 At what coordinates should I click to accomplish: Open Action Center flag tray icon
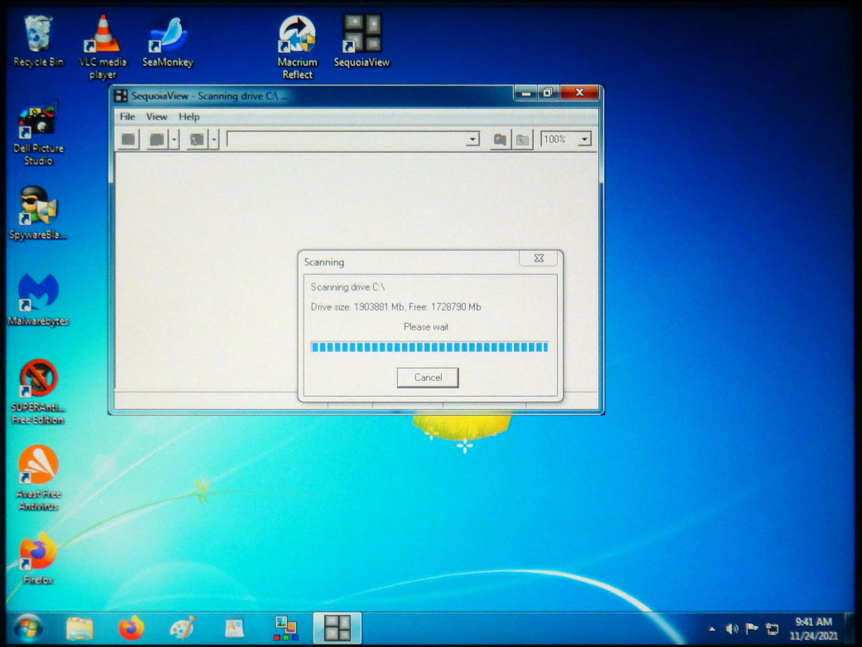click(x=752, y=628)
